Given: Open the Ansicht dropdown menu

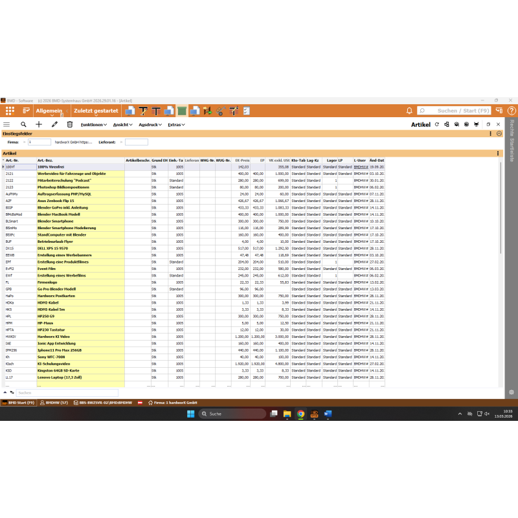Looking at the screenshot, I should (x=123, y=124).
